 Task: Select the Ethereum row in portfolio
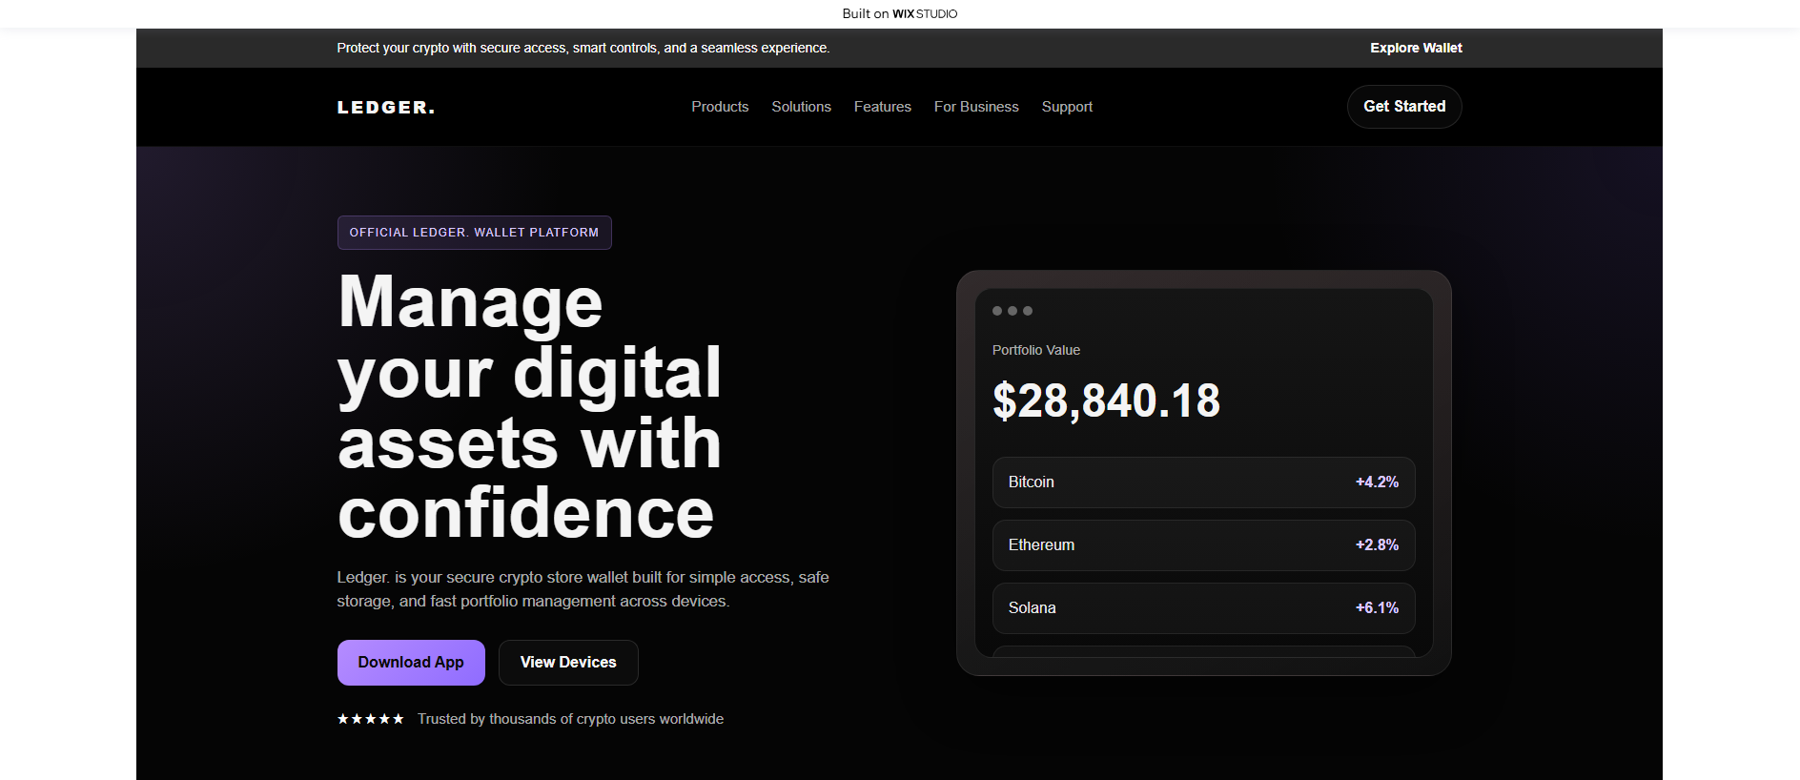click(1204, 545)
